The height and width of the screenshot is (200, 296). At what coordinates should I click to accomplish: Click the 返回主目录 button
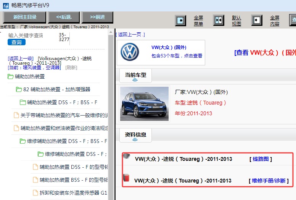tap(24, 17)
